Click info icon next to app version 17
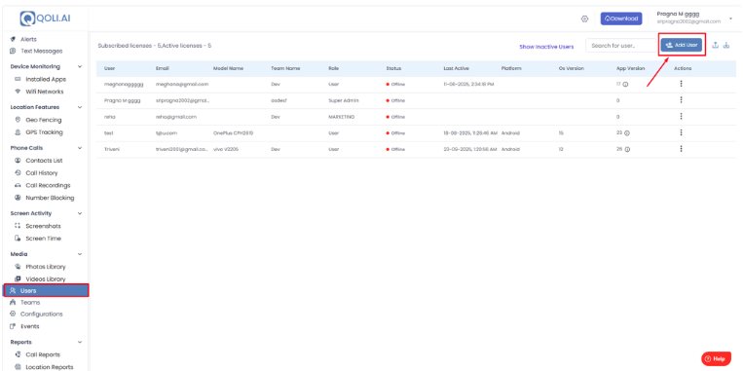Image resolution: width=743 pixels, height=371 pixels. [x=625, y=85]
